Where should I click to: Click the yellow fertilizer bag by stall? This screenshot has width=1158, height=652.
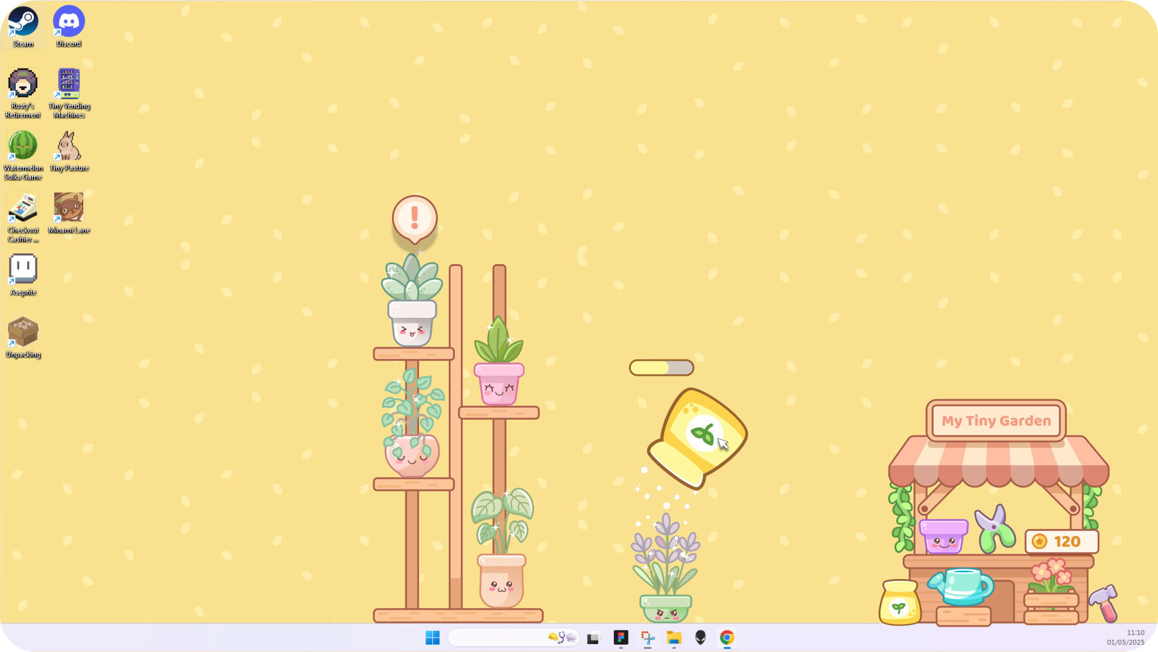click(x=899, y=603)
